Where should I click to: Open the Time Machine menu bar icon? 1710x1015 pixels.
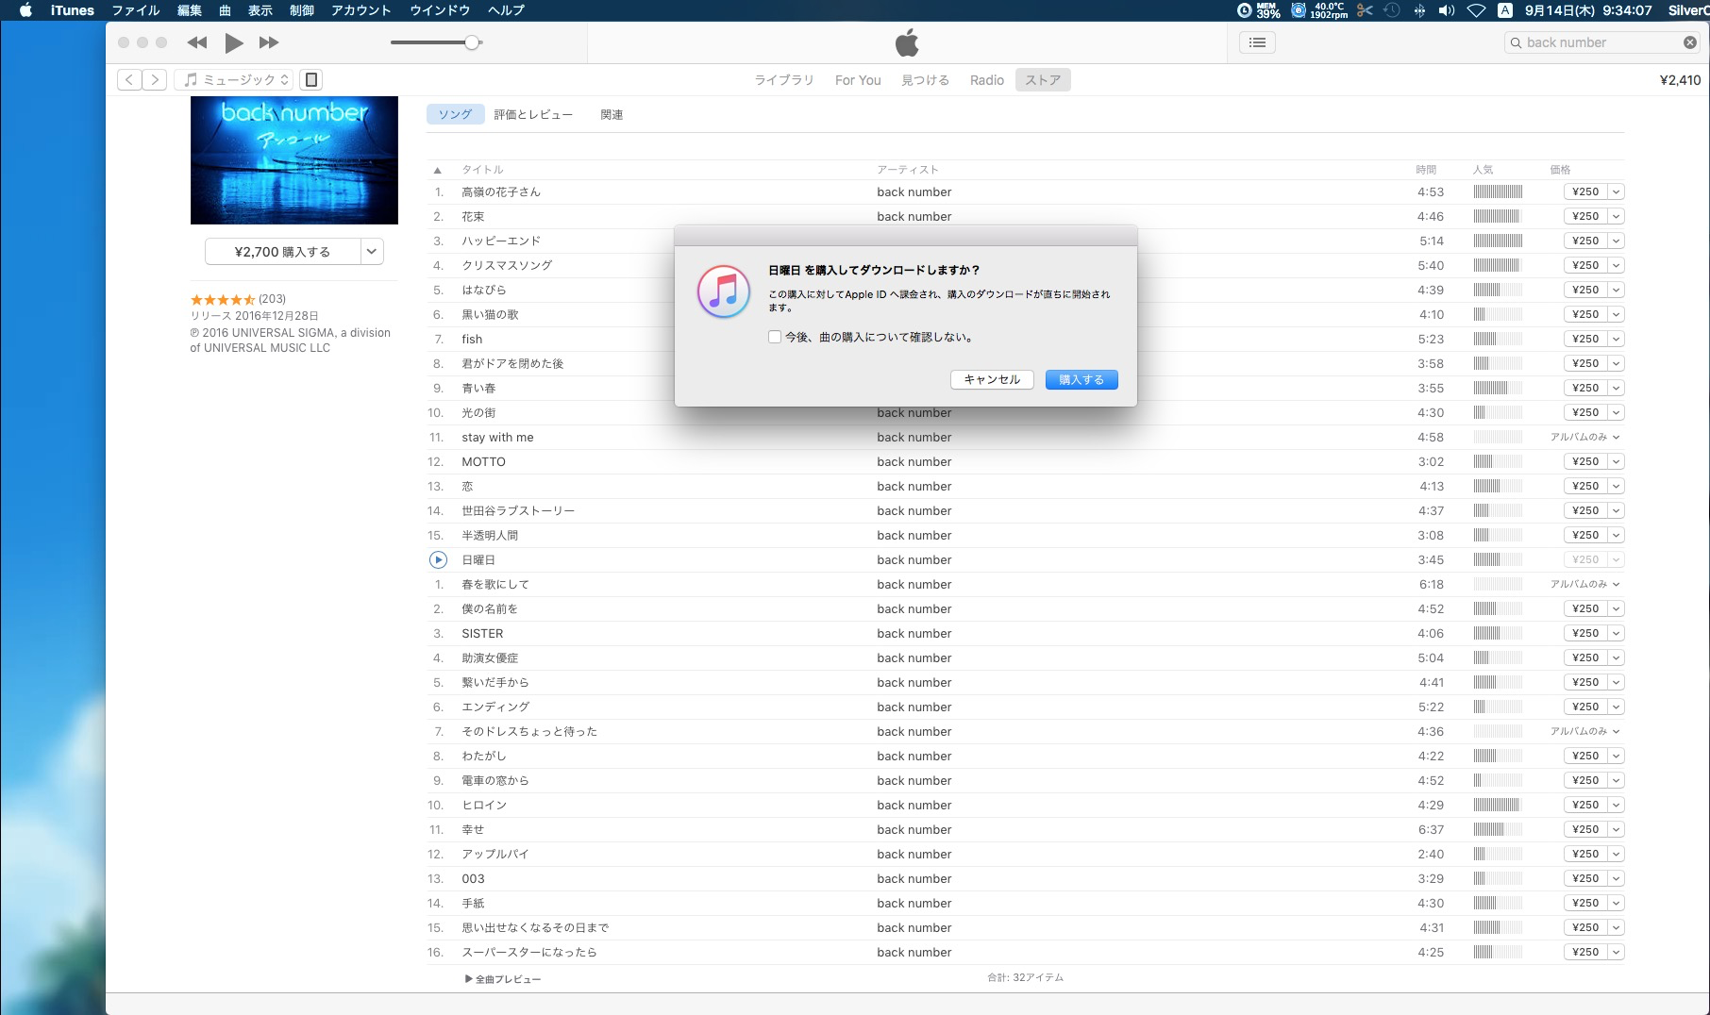1392,10
